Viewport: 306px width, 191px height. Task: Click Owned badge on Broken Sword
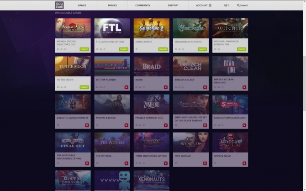click(x=84, y=49)
